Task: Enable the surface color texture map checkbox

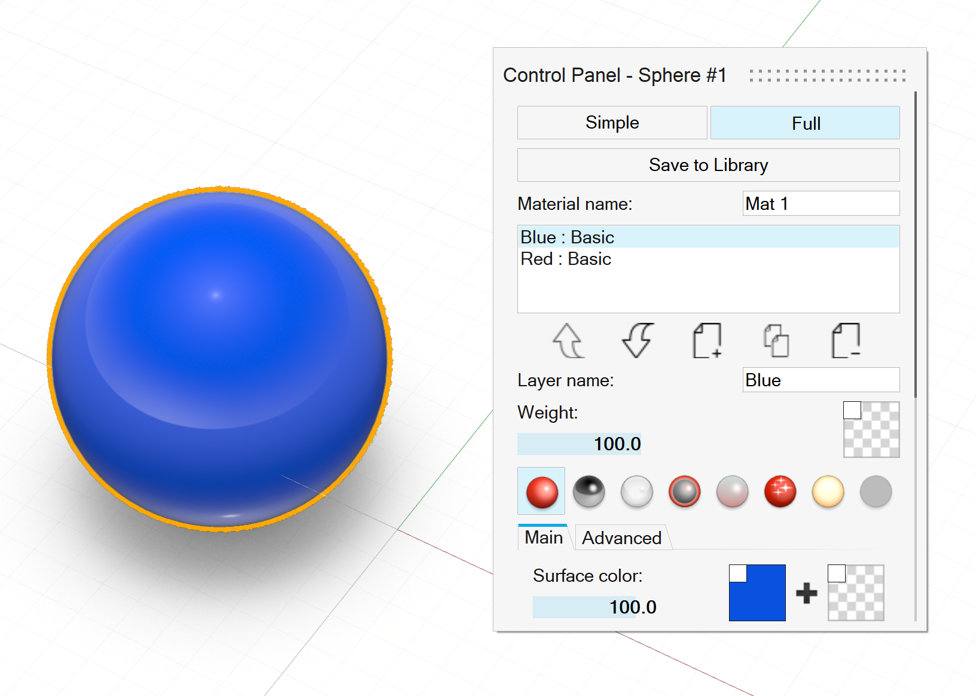Action: 837,573
